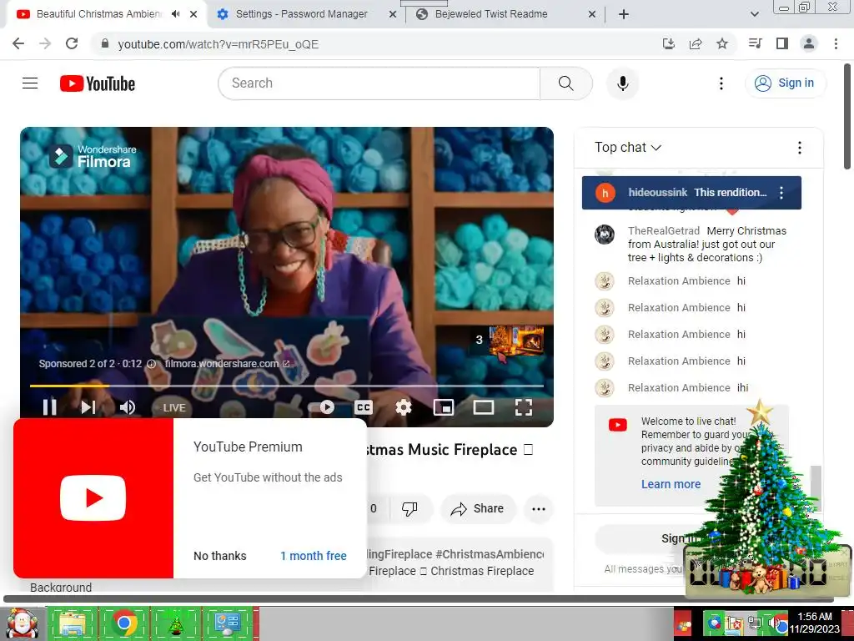Toggle Chrome side panel icon

pos(782,43)
